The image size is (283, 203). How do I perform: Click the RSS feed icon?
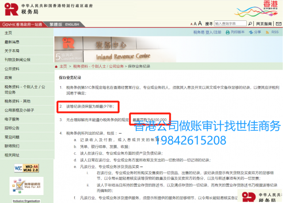click(267, 32)
